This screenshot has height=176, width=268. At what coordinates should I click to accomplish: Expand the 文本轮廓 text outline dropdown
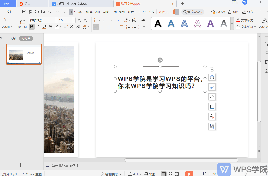[255, 27]
